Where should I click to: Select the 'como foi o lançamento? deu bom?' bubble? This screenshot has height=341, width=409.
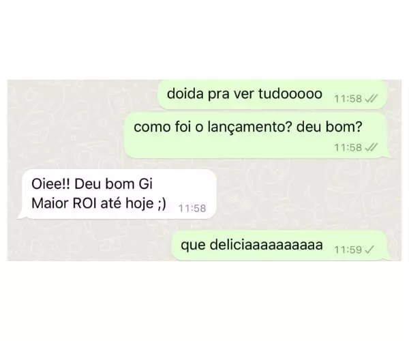pos(258,136)
